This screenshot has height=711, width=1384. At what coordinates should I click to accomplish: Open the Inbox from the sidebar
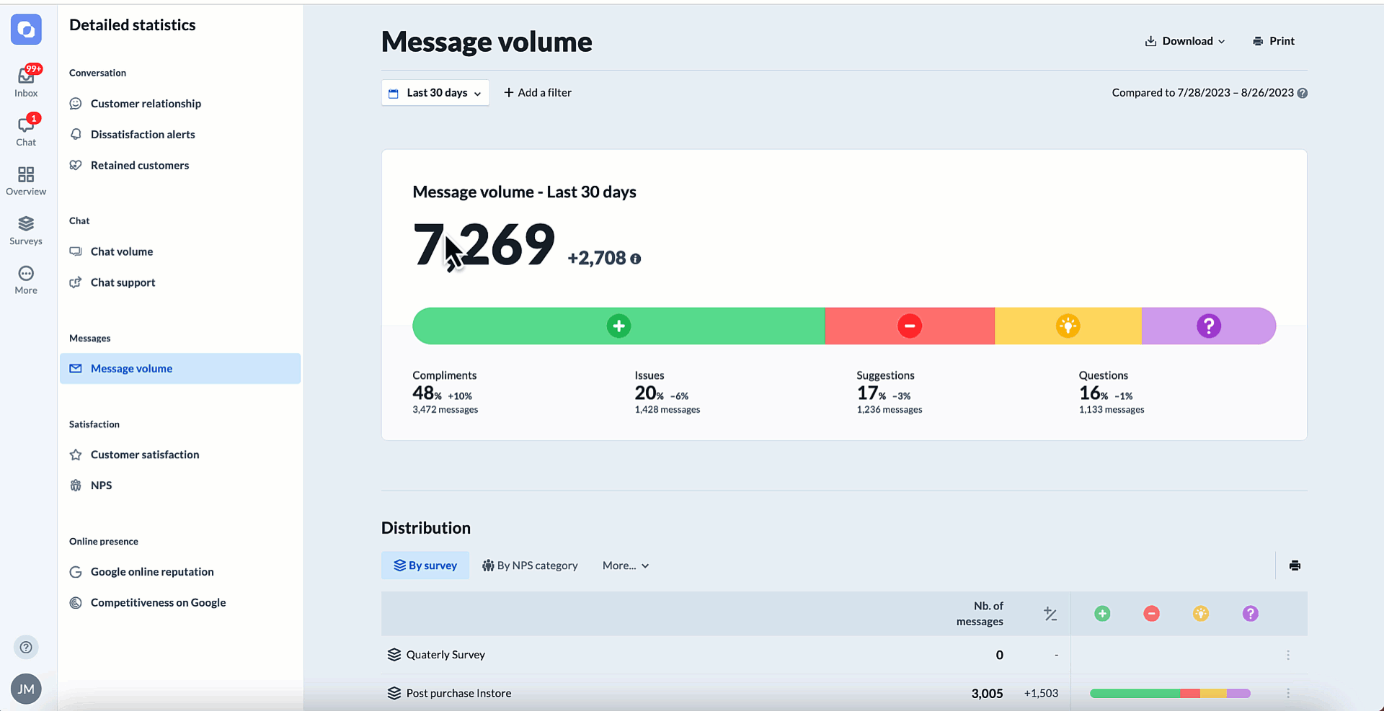(x=26, y=81)
